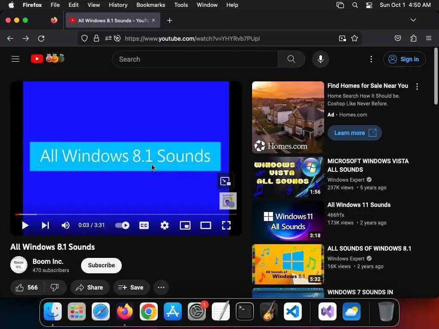This screenshot has width=439, height=329.
Task: Bookmark this page with star icon
Action: (x=355, y=38)
